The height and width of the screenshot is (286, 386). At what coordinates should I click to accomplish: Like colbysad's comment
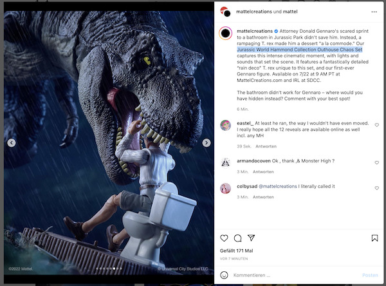point(376,188)
